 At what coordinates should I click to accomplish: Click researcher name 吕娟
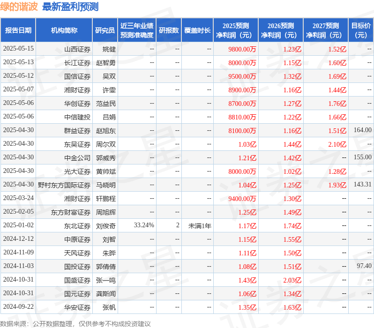pyautogui.click(x=109, y=117)
